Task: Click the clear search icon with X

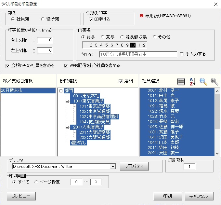Action: (214, 81)
